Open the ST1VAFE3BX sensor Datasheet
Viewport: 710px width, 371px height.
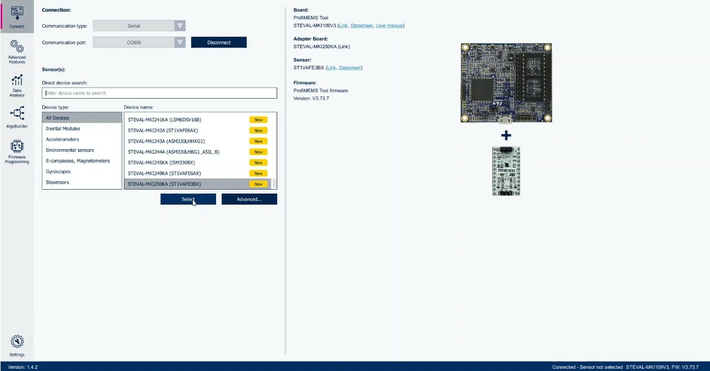pos(350,68)
